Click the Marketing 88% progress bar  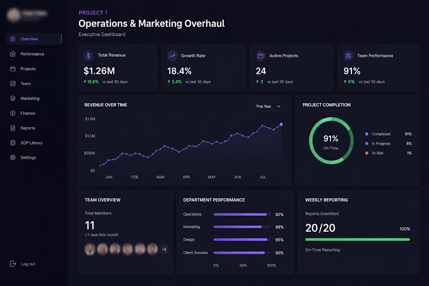click(x=242, y=227)
